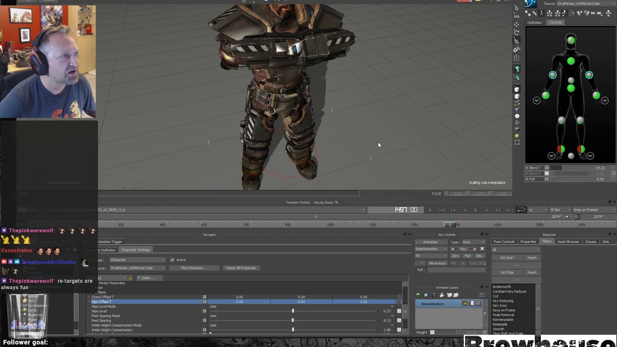Play the animation forward
Viewport: 617px width, 347px height.
pos(487,210)
